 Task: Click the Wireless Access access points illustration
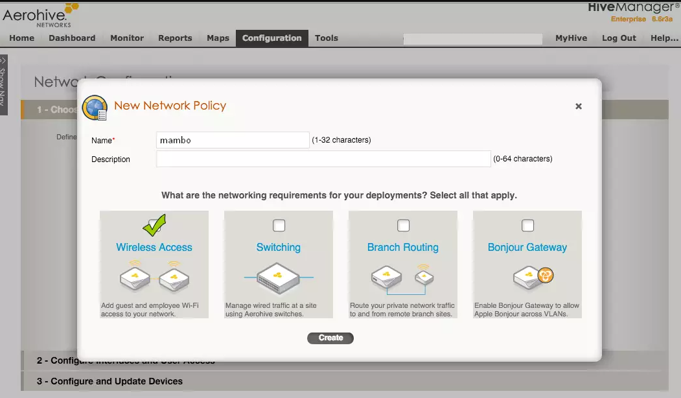154,276
